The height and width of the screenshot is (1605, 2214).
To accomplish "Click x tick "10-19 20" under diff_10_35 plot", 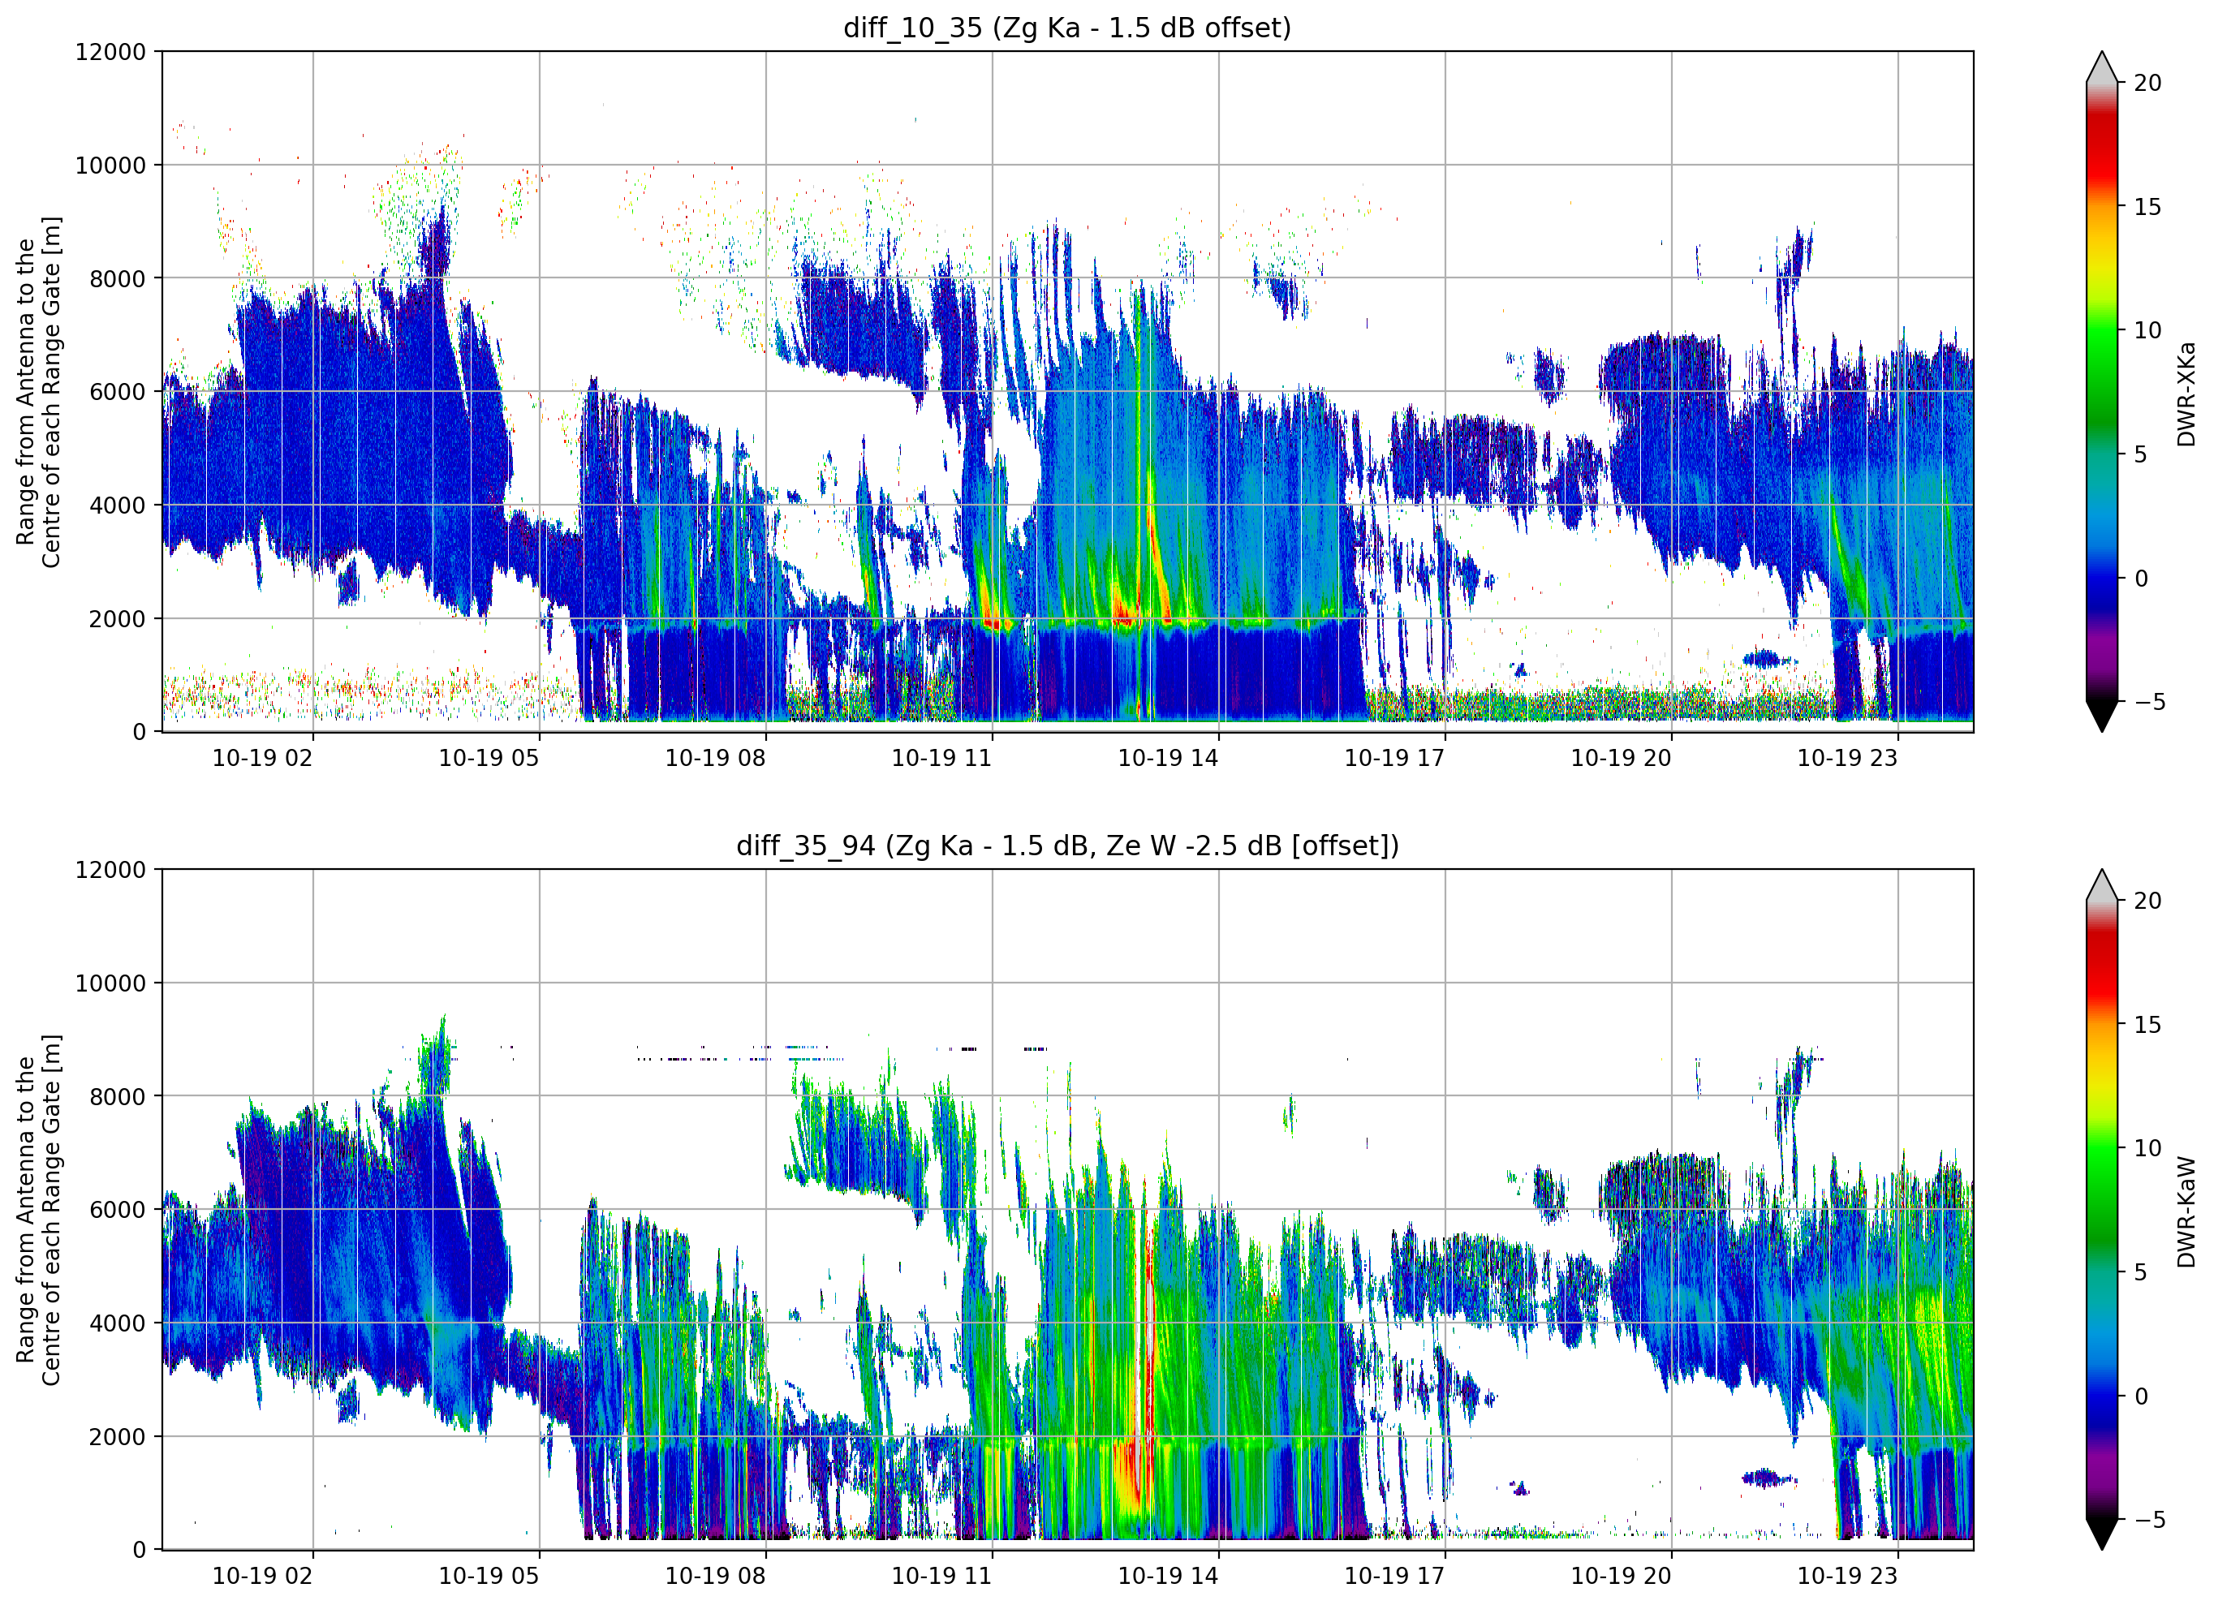I will 1622,759.
